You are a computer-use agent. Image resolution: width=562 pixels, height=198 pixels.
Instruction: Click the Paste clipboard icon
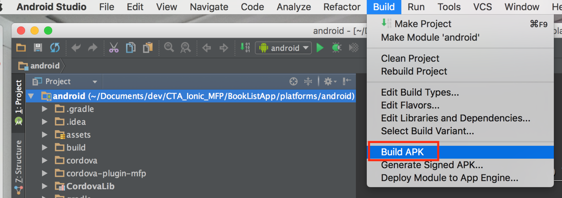148,47
